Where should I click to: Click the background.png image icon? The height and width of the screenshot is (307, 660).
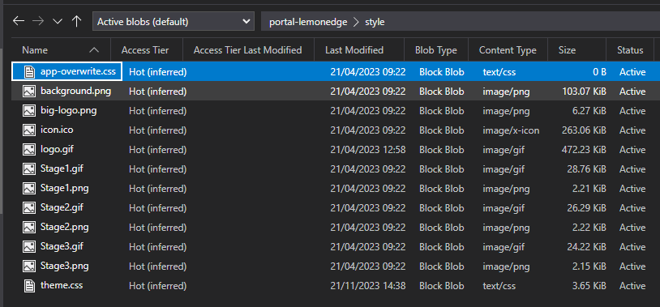pyautogui.click(x=29, y=92)
